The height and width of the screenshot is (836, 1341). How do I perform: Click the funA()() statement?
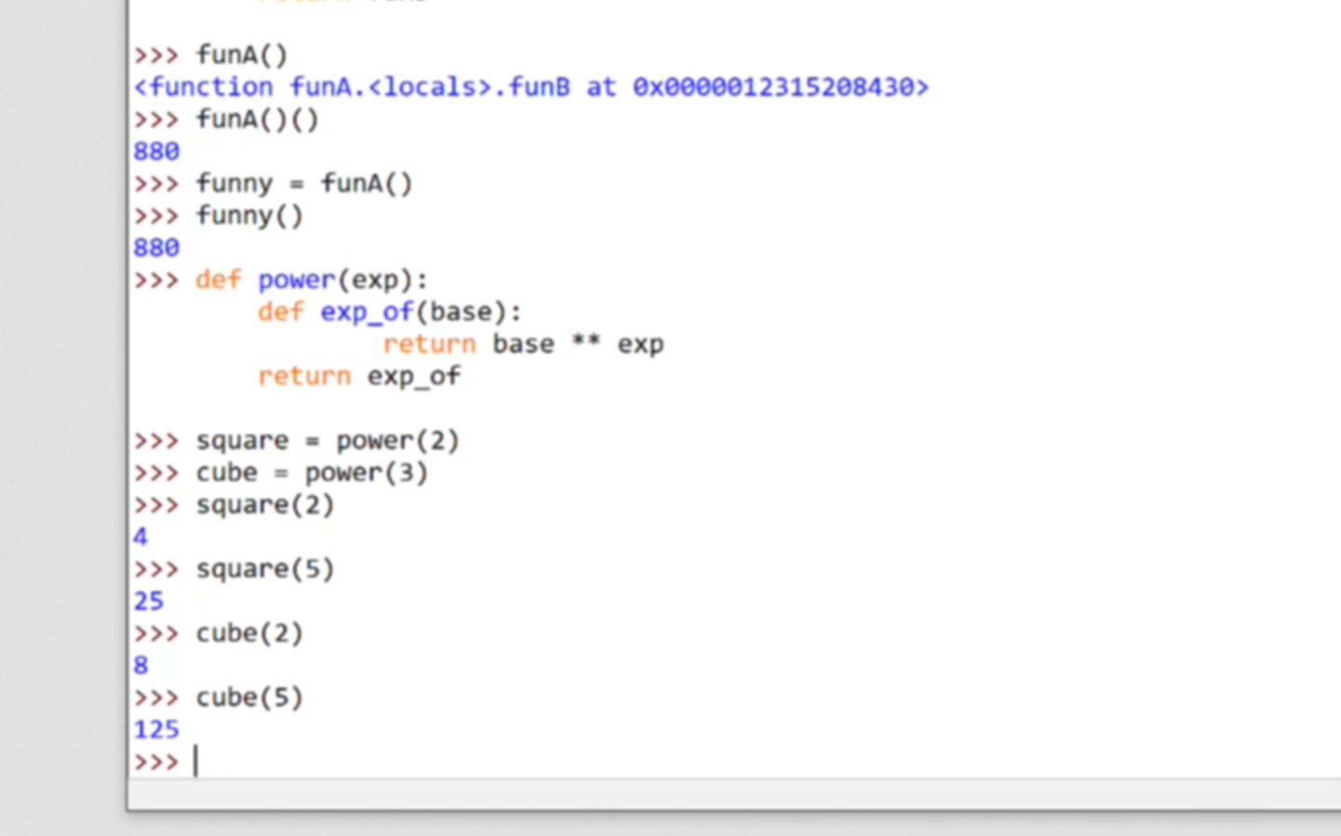[x=257, y=119]
